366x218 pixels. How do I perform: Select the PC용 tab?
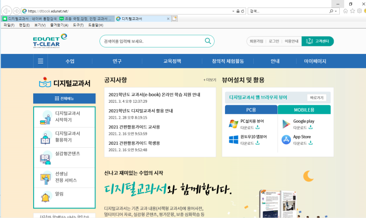point(251,110)
